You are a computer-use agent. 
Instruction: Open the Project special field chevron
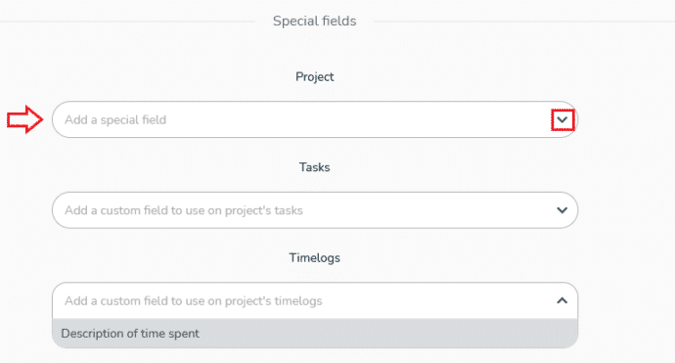point(562,120)
